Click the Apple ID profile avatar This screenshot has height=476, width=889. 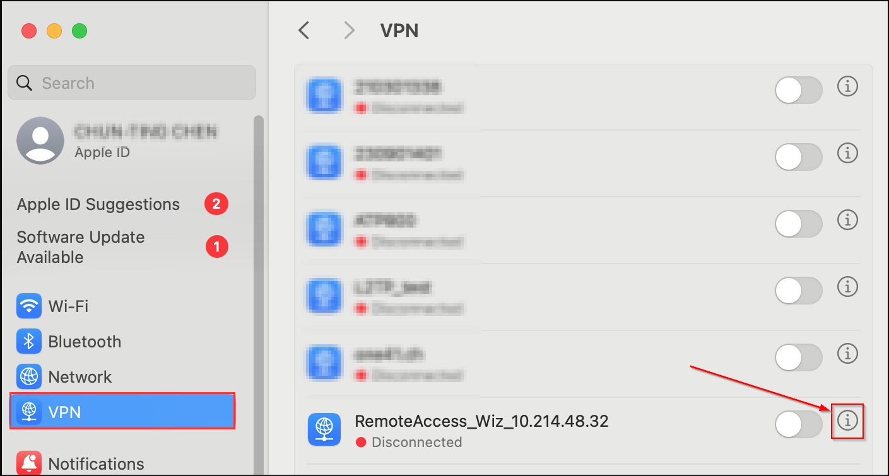[x=40, y=140]
